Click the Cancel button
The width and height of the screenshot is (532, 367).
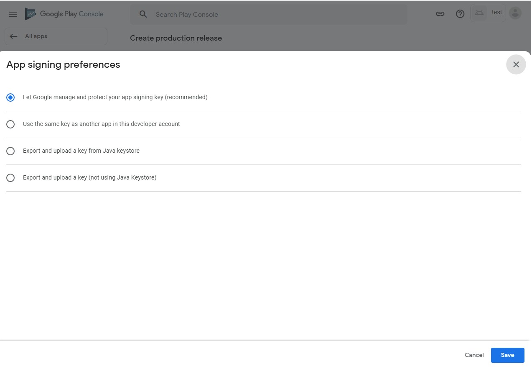474,355
